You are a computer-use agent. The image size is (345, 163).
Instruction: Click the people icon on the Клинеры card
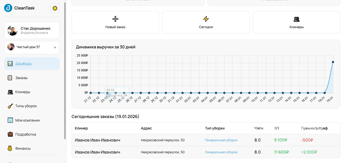coord(296,18)
